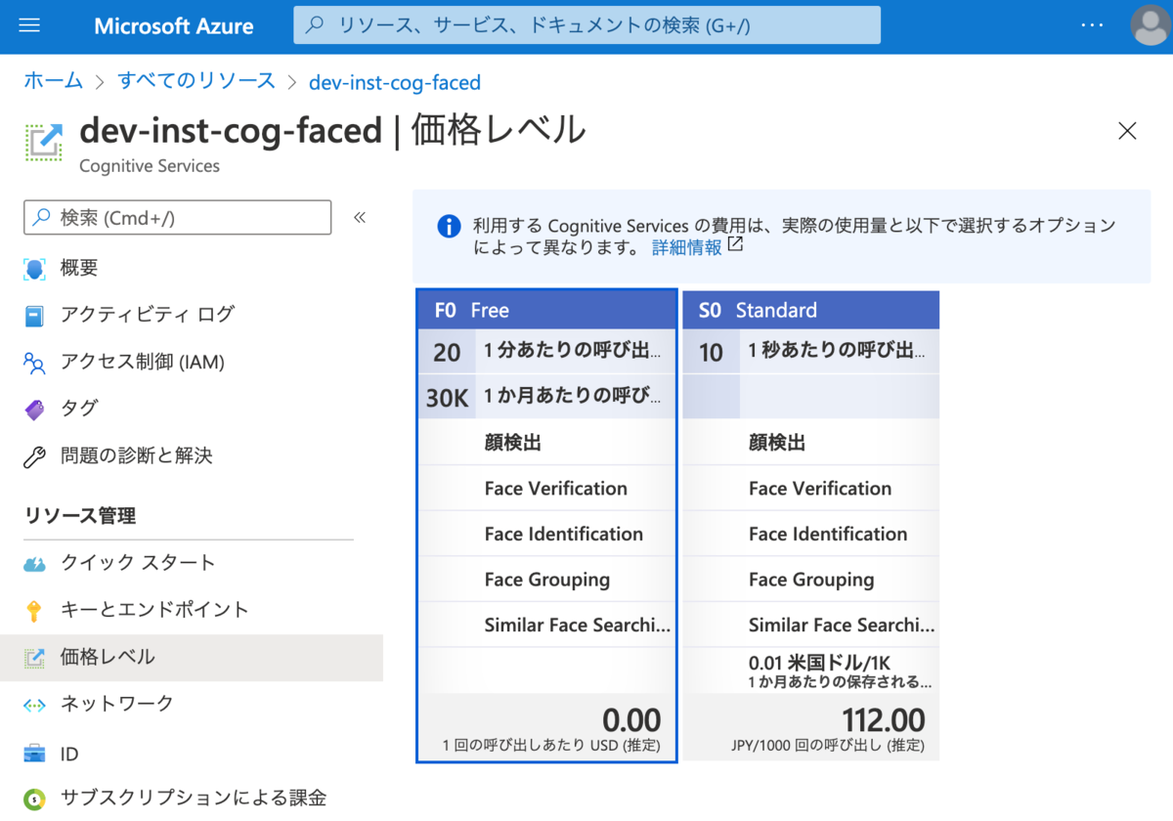Focus the global resource search box
The height and width of the screenshot is (821, 1173).
[586, 25]
